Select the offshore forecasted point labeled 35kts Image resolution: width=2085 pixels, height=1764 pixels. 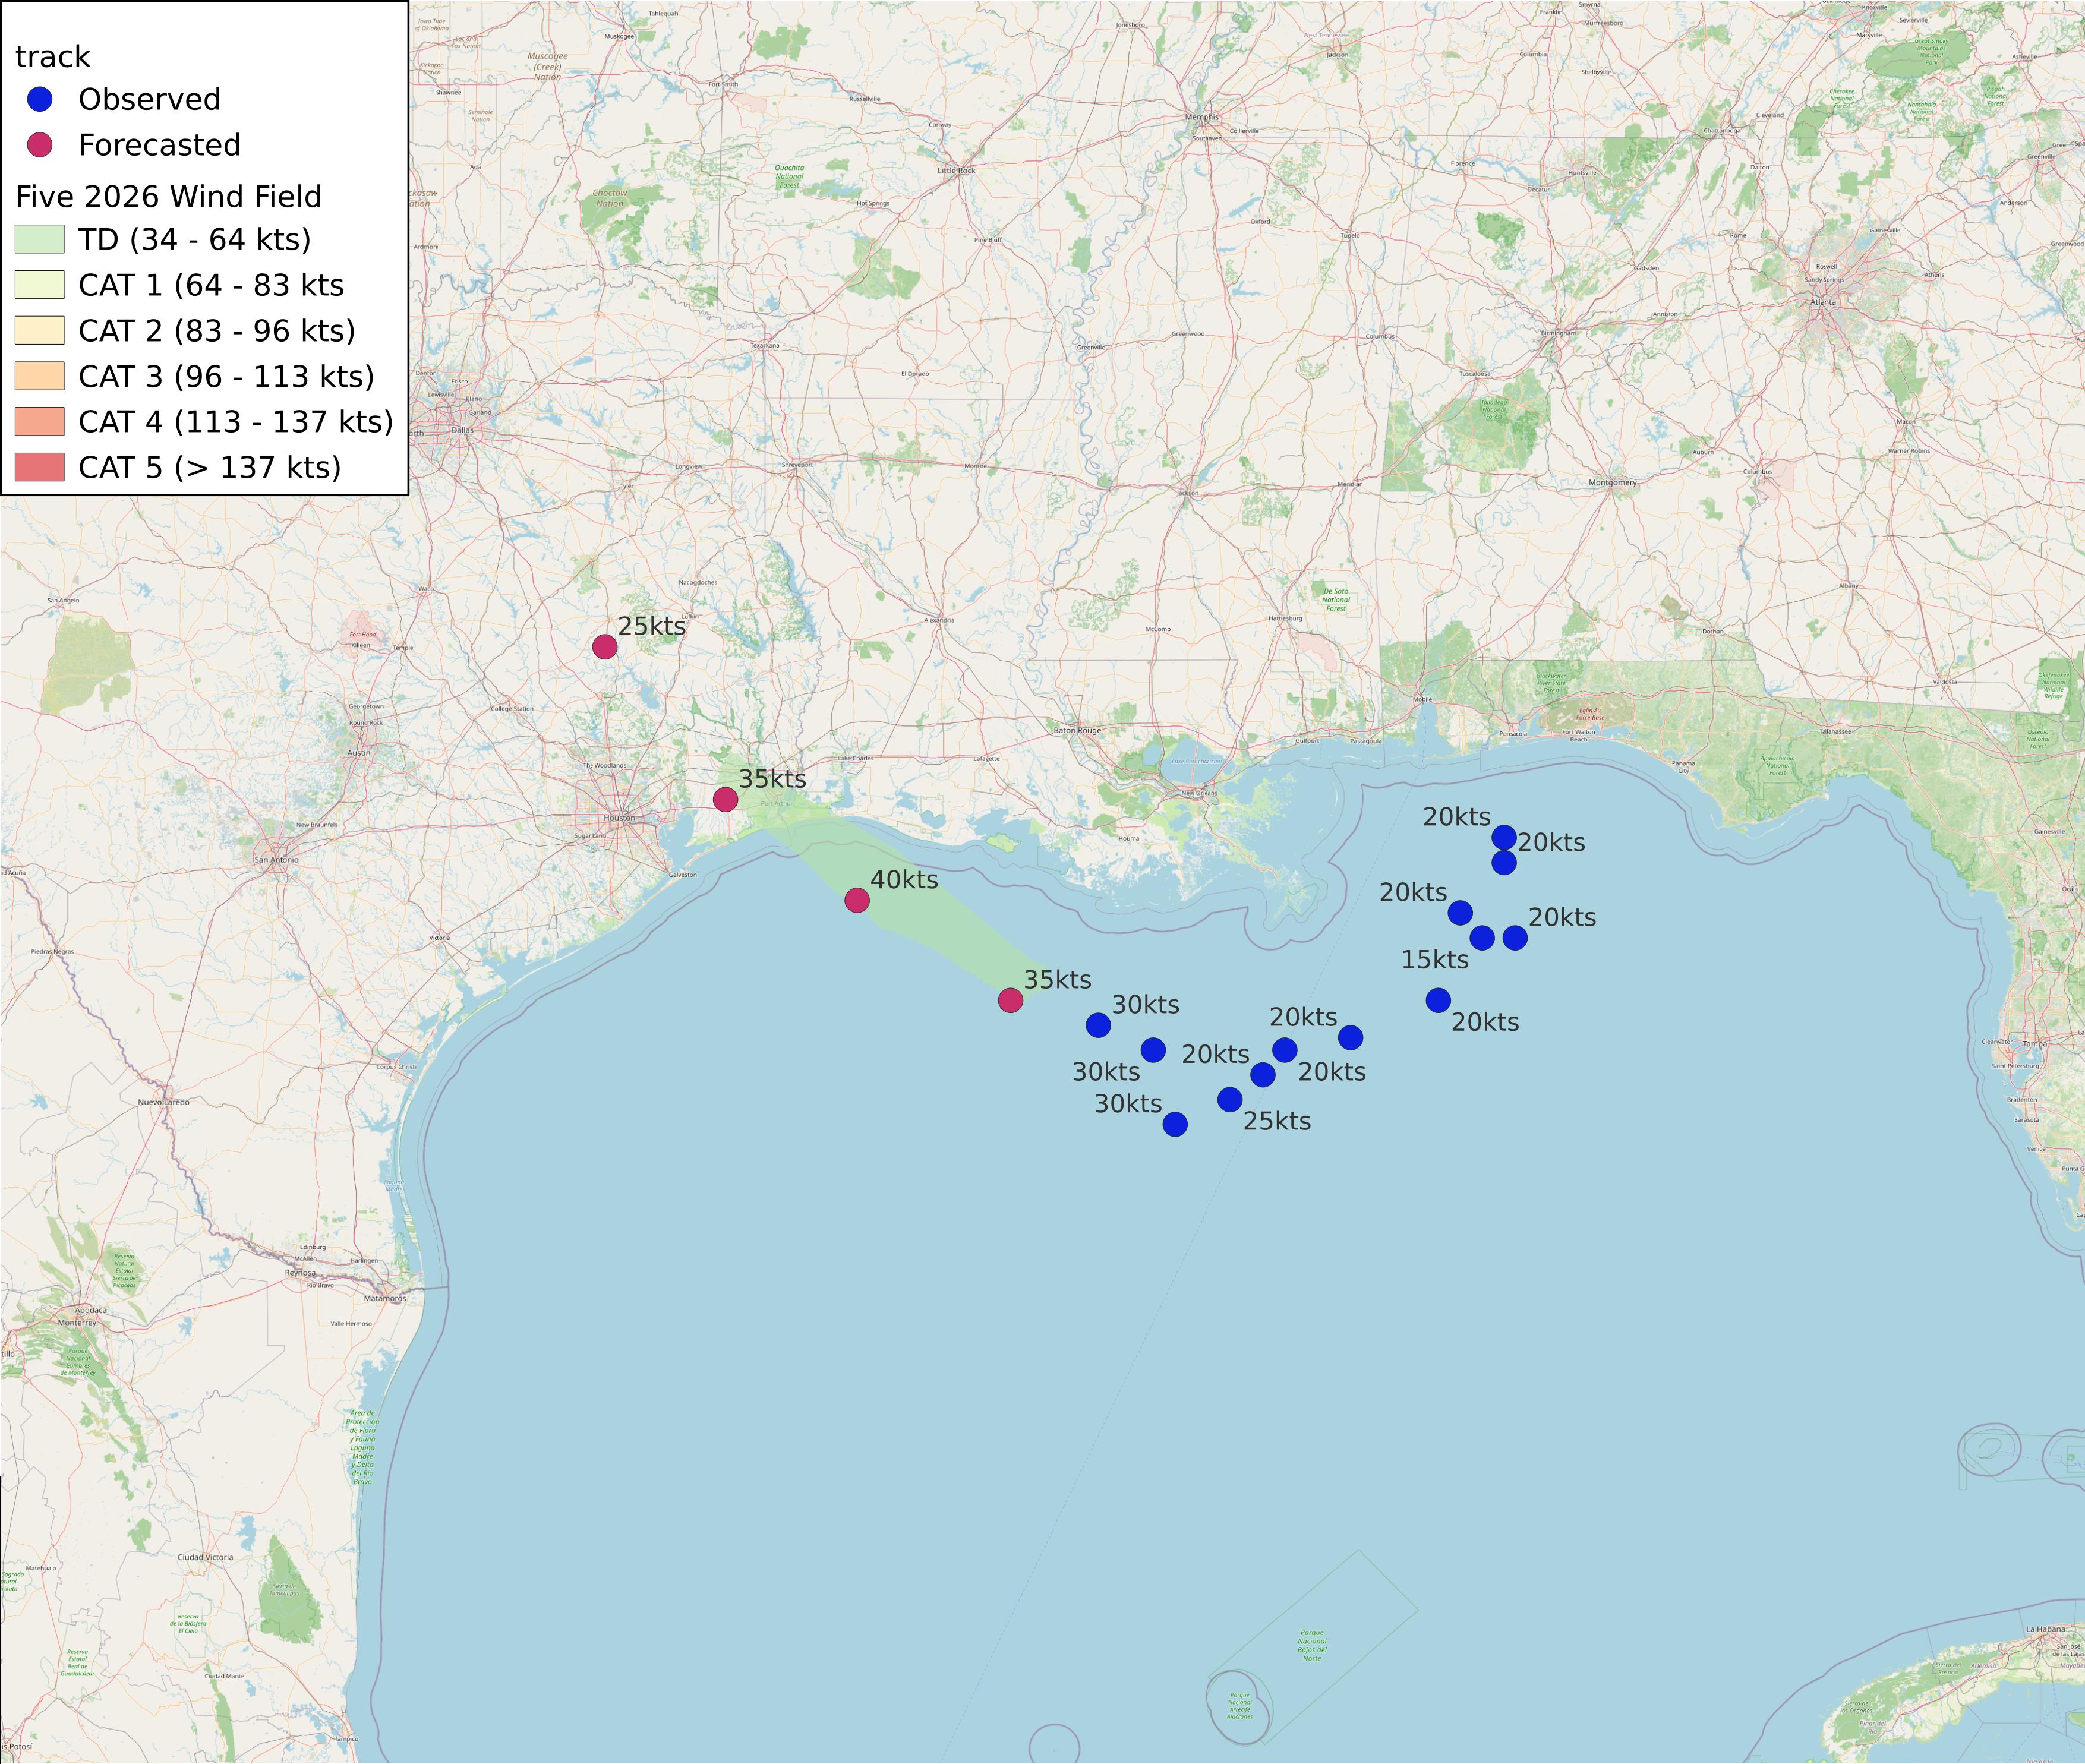click(1011, 1000)
